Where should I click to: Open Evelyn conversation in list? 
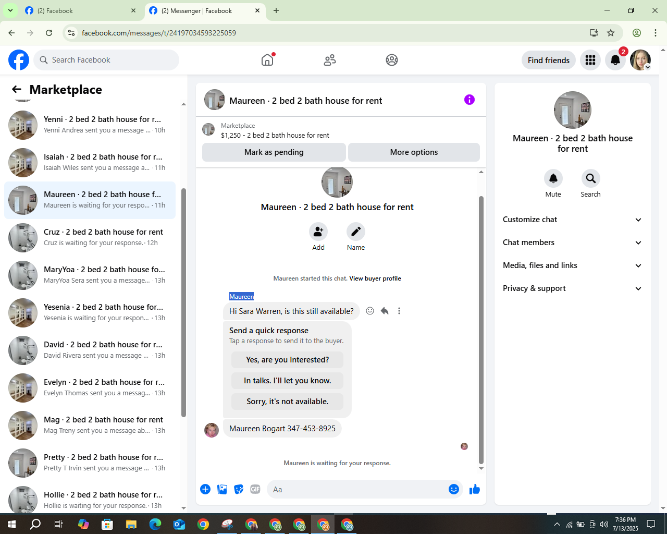pyautogui.click(x=90, y=388)
